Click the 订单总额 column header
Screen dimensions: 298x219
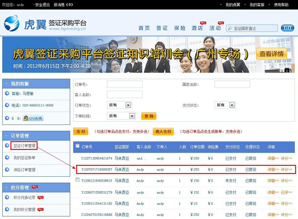[x=197, y=147]
